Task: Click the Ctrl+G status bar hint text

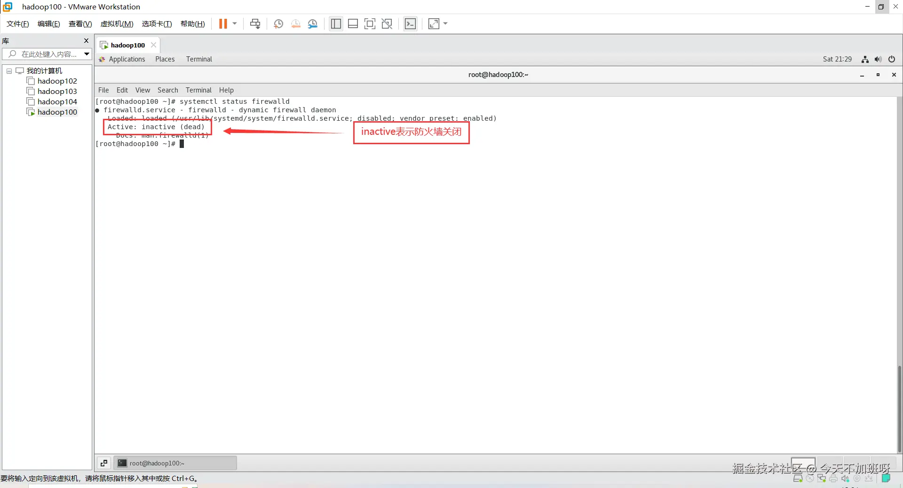Action: pos(99,479)
